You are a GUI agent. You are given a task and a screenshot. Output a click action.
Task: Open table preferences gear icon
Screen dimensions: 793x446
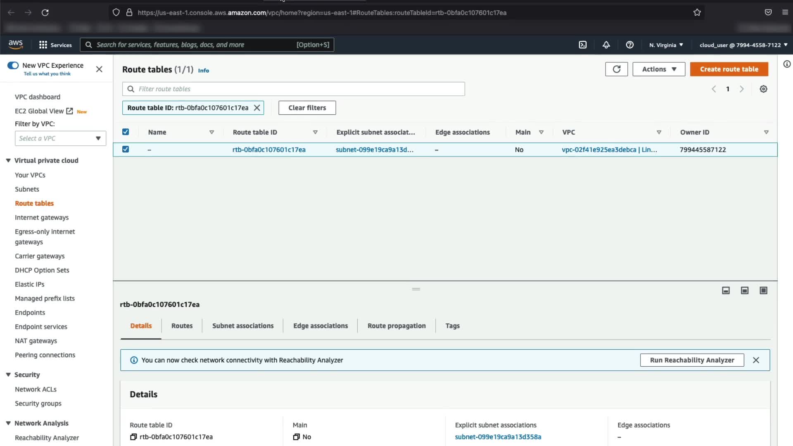pyautogui.click(x=763, y=89)
